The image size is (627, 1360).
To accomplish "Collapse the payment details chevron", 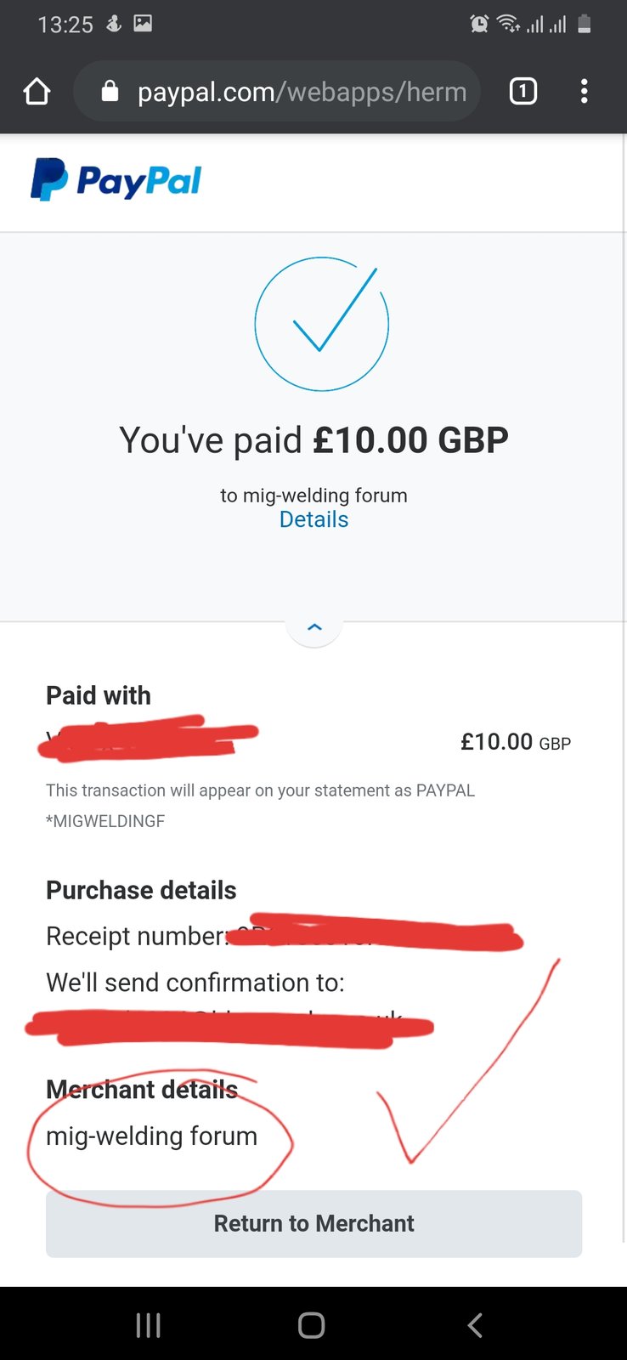I will coord(314,627).
